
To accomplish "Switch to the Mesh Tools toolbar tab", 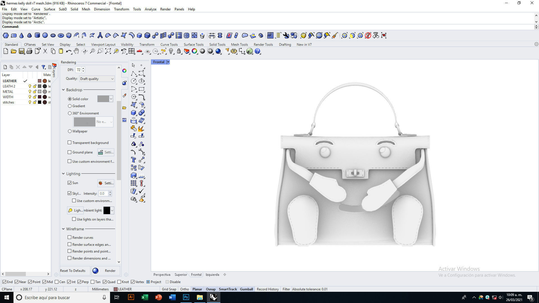I will (x=239, y=45).
